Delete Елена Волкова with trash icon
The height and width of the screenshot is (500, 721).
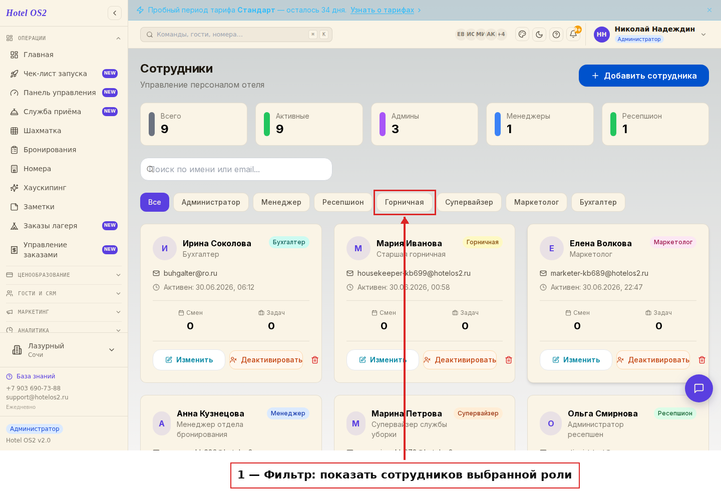[x=702, y=360]
